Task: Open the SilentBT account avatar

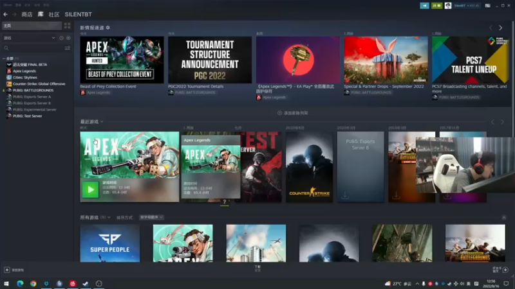Action: 448,6
